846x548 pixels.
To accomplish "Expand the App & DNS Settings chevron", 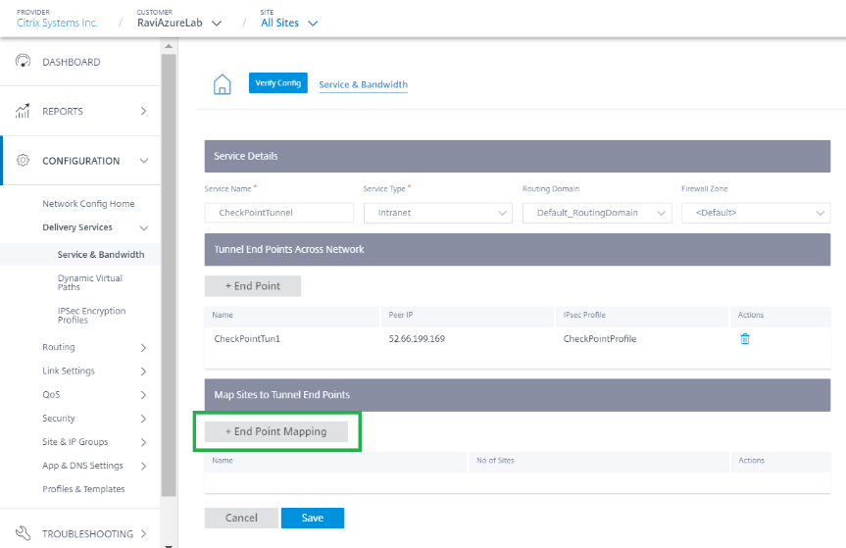I will pos(143,466).
